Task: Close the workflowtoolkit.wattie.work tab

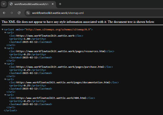Action: 53,4
